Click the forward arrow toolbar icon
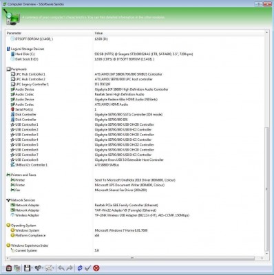This screenshot has height=275, width=274. pyautogui.click(x=70, y=268)
